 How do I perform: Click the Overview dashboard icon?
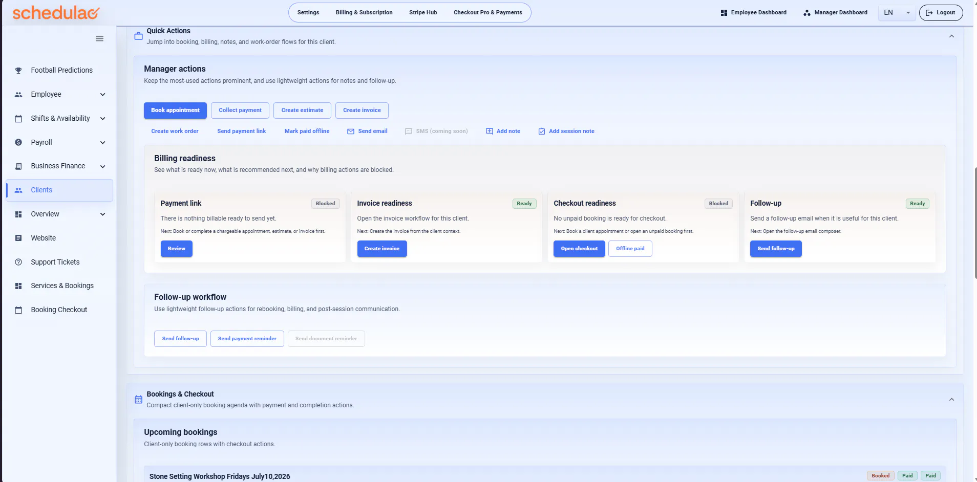[18, 214]
